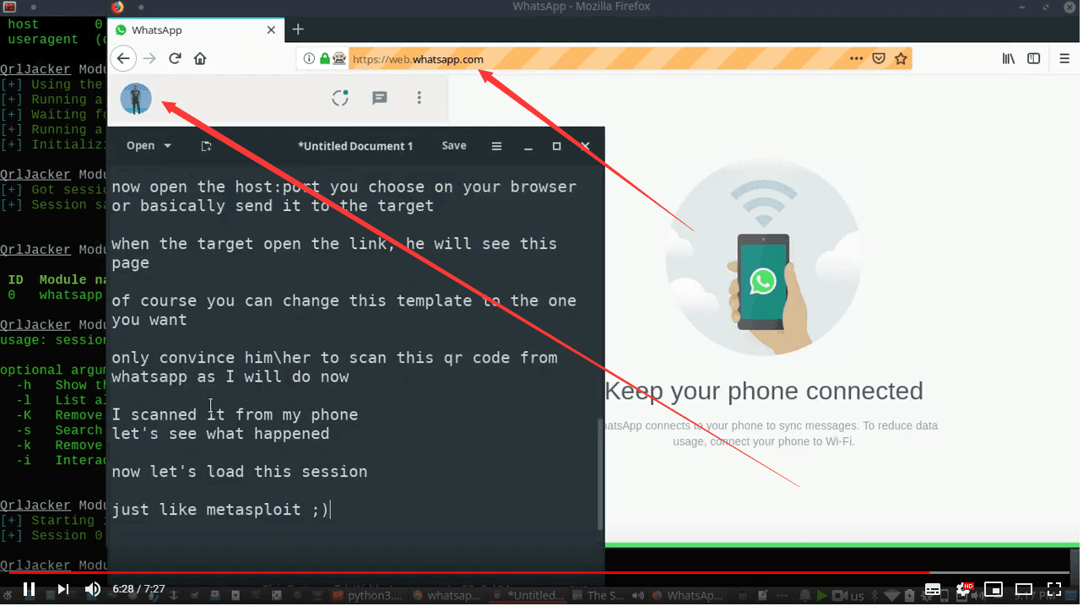Go back using Firefox back arrow
This screenshot has height=606, width=1083.
coord(123,58)
